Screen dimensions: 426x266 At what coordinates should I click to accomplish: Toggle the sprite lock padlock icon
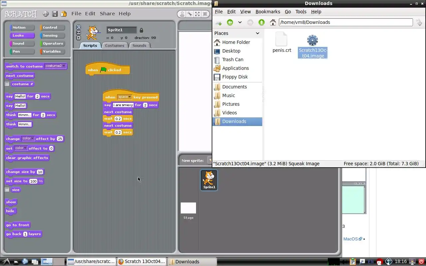click(141, 30)
